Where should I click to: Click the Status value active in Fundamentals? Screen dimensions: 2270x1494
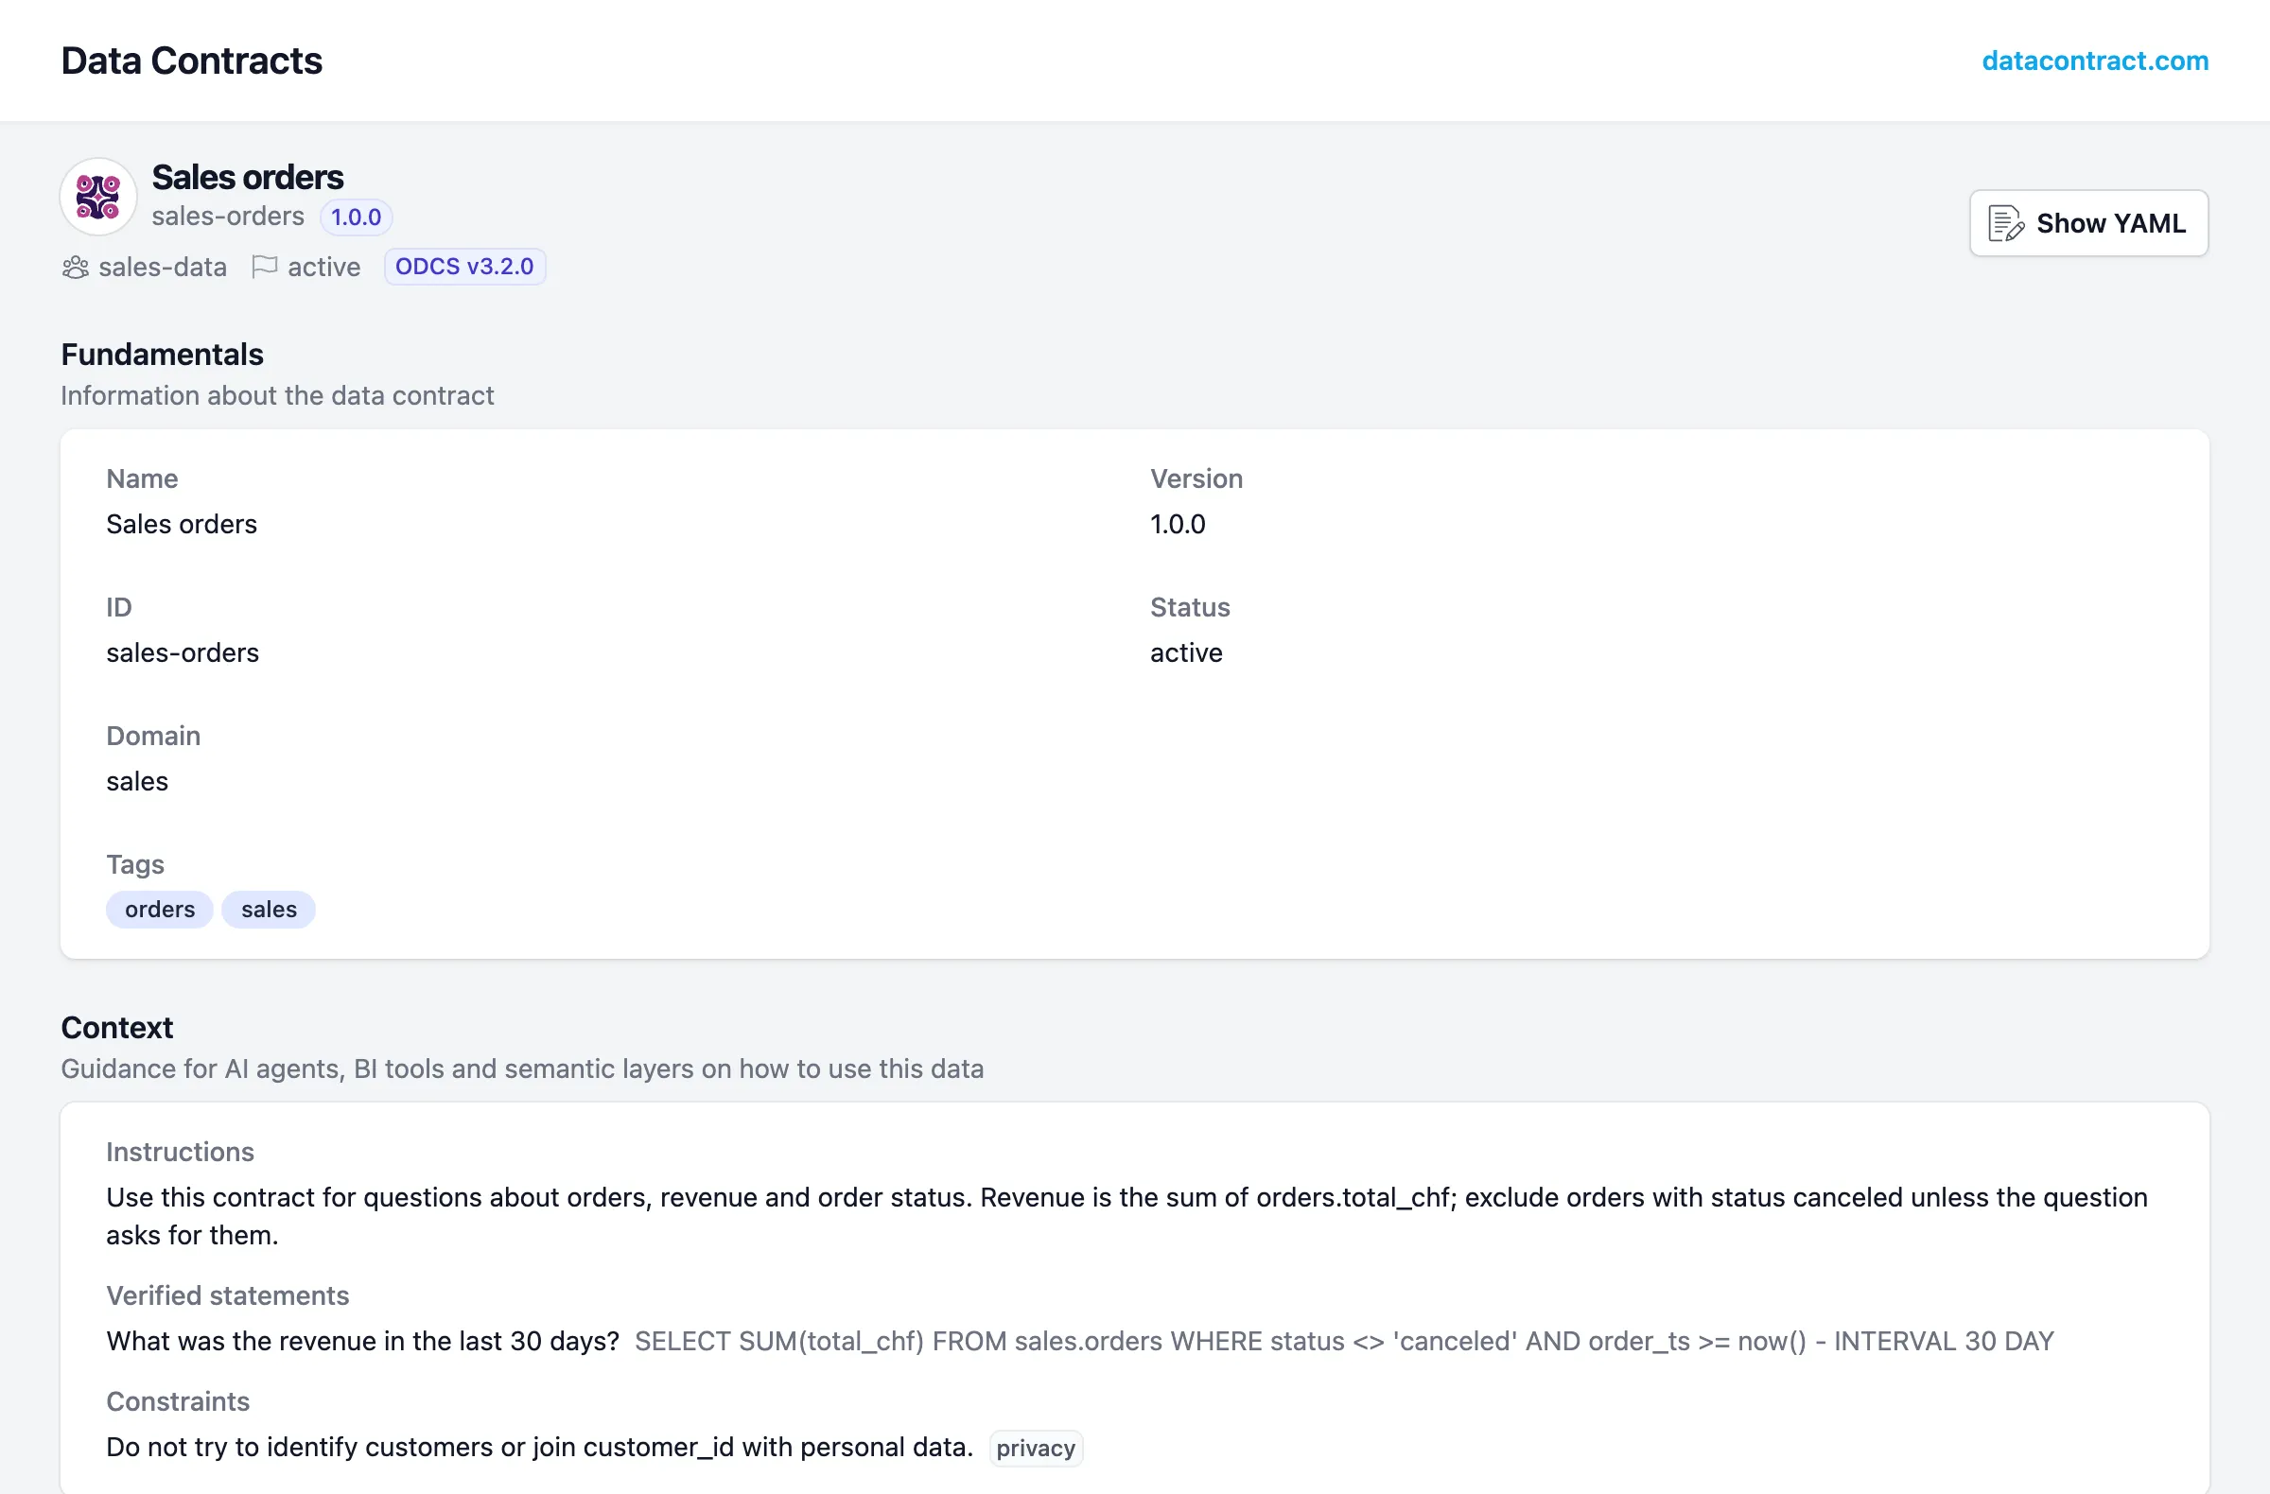(1185, 652)
